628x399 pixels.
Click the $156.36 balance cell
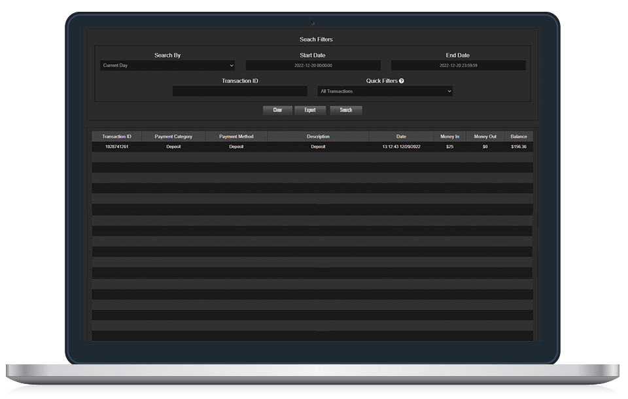pos(519,147)
